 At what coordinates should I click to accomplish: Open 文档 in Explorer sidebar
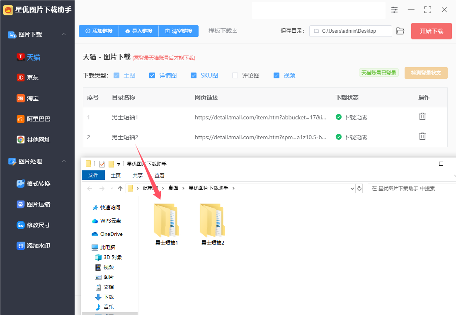click(104, 287)
